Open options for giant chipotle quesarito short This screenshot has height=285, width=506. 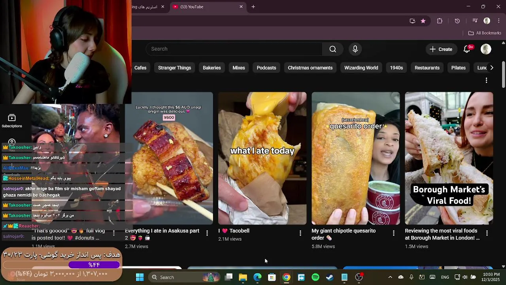tap(393, 233)
